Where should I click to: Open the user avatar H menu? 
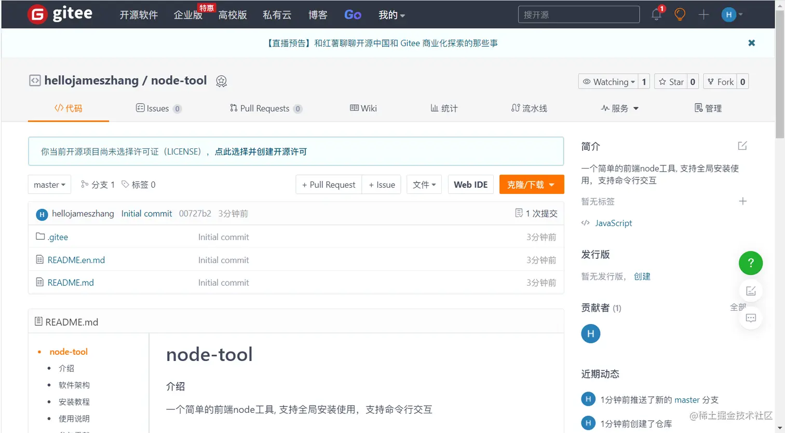click(x=732, y=15)
